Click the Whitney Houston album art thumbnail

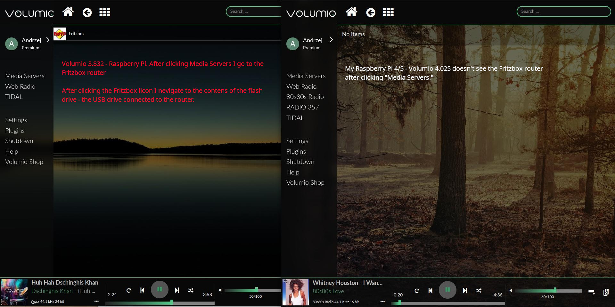click(x=295, y=292)
